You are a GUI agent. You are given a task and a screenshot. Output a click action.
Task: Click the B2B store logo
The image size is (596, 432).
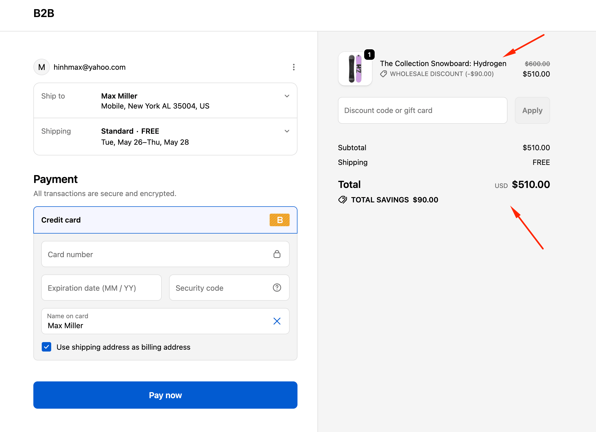44,13
